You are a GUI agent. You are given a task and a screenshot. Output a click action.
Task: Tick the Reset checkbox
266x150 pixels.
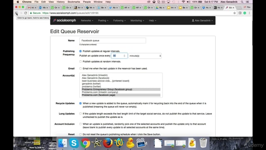click(x=80, y=134)
